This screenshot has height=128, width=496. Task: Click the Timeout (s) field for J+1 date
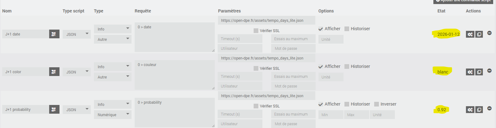click(240, 39)
